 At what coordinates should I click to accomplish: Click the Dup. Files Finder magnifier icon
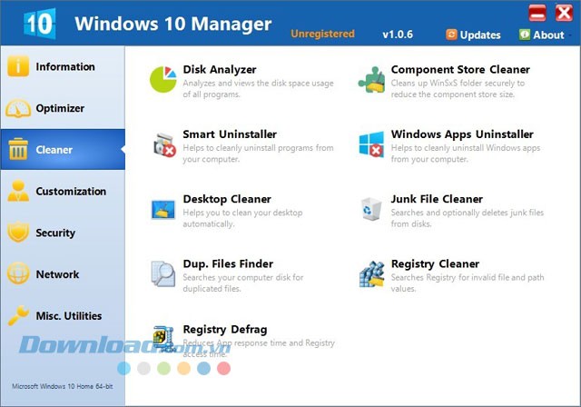[x=163, y=273]
